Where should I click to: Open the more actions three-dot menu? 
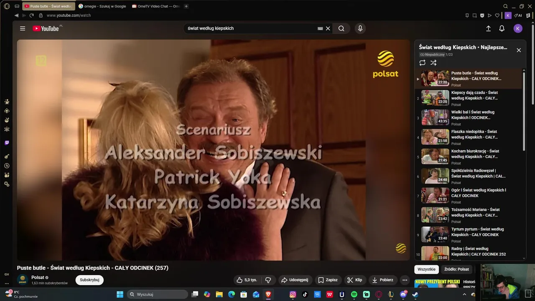click(405, 280)
